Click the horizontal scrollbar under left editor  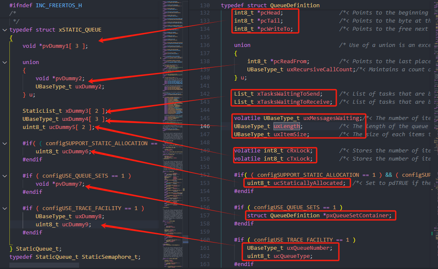(44, 265)
